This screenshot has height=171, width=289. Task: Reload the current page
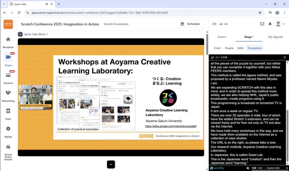(x=19, y=13)
